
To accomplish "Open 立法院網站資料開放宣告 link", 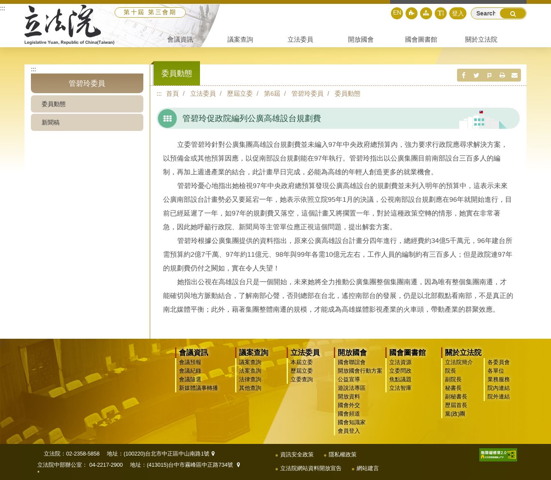I will pos(311,468).
